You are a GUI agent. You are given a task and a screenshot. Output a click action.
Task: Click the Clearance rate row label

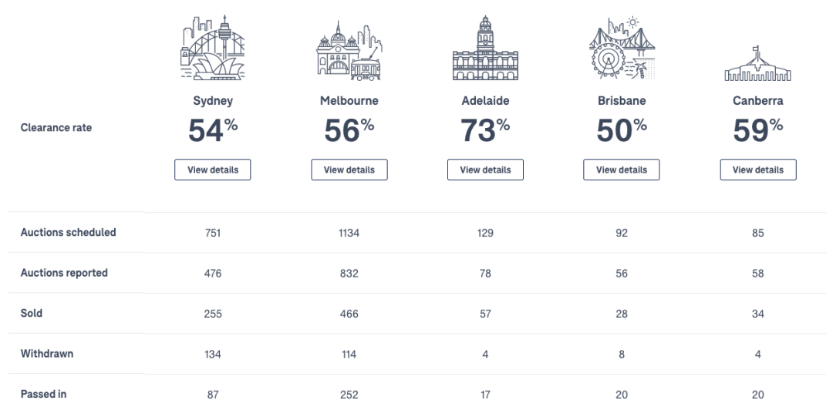coord(56,127)
